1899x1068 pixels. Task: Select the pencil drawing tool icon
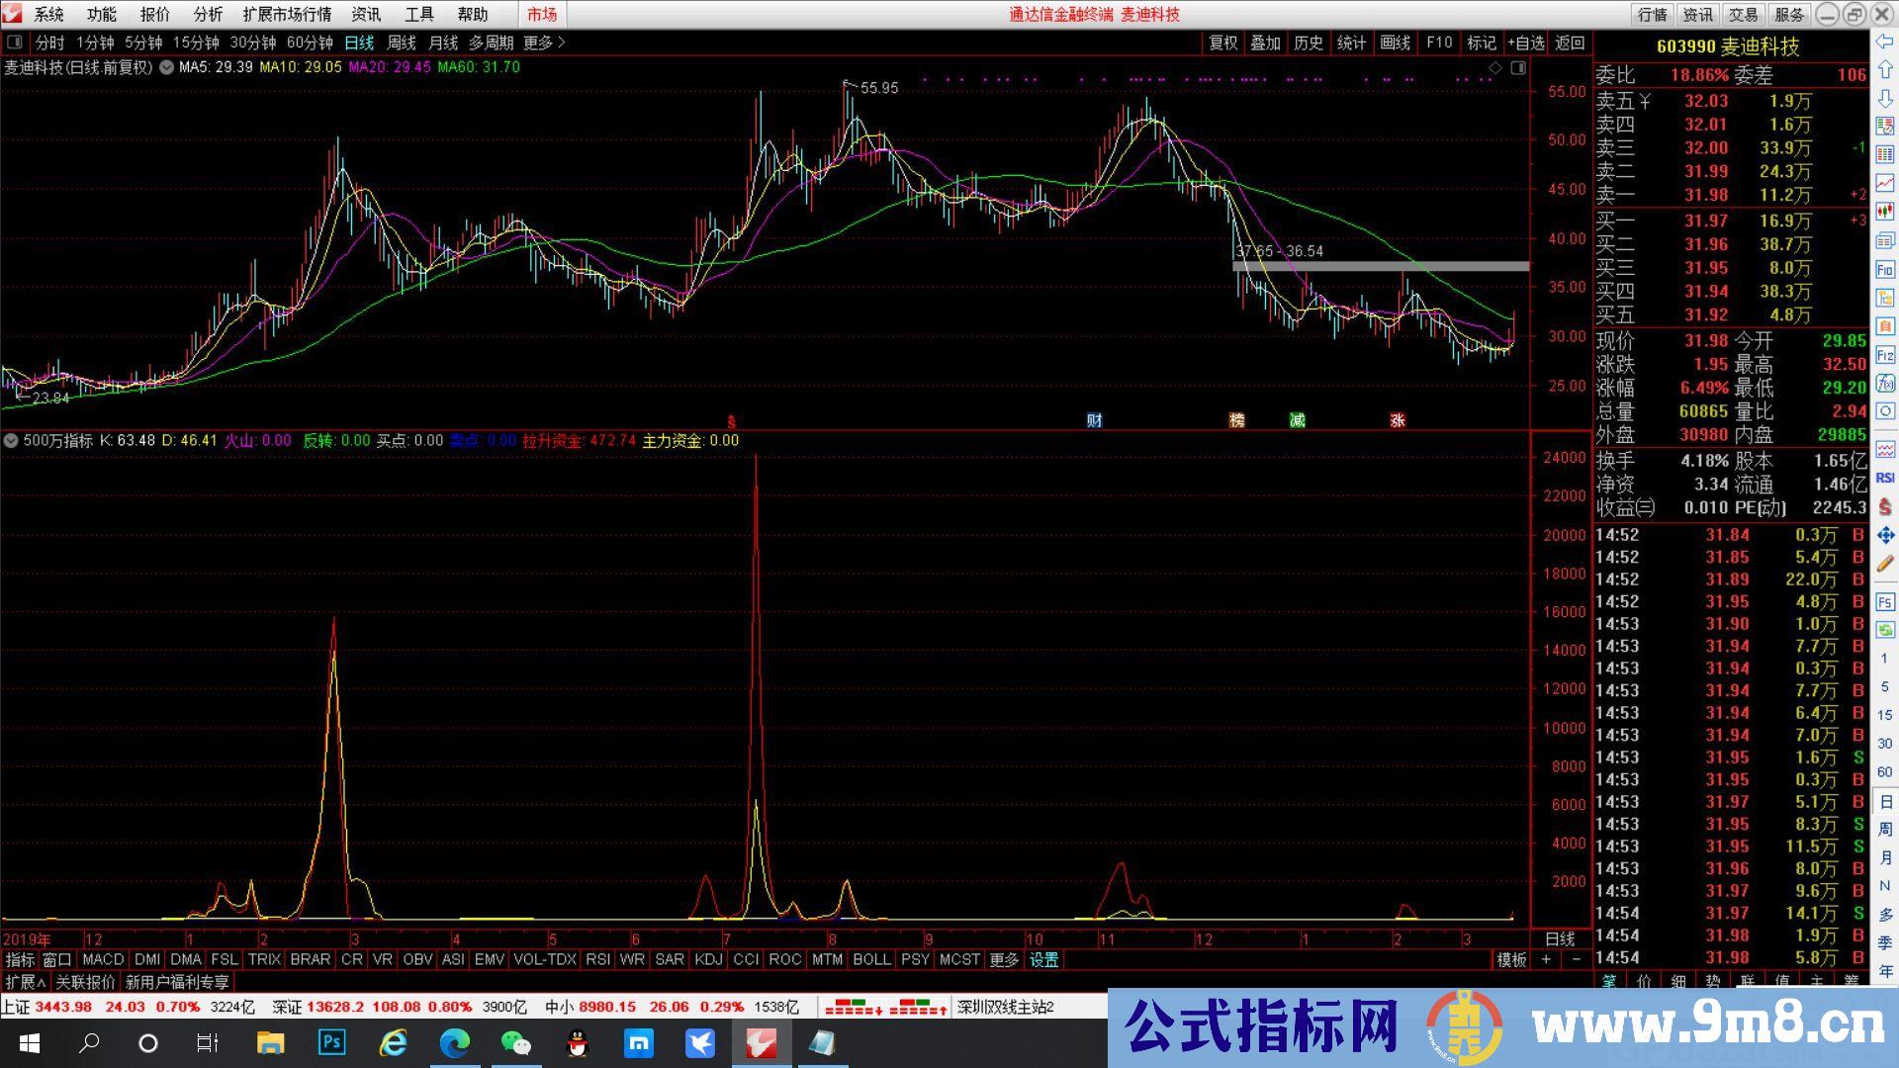1885,564
